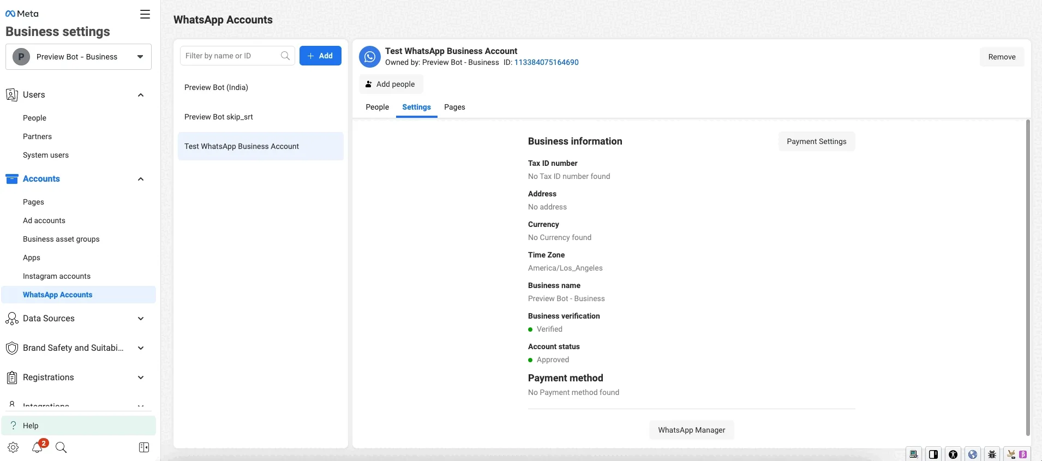Open the search magnifier in sidebar footer
Image resolution: width=1042 pixels, height=461 pixels.
pyautogui.click(x=61, y=447)
